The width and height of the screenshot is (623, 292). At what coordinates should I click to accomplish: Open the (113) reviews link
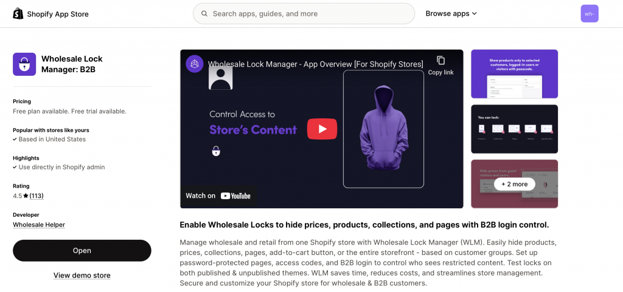click(37, 195)
